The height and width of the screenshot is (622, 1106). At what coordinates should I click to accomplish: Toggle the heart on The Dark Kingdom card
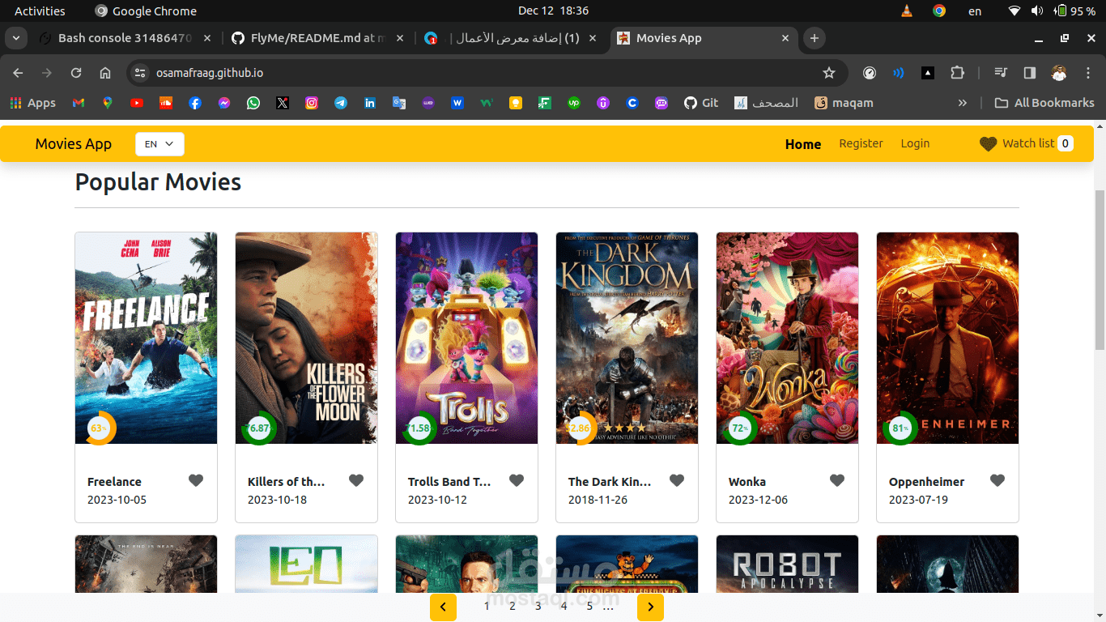(x=677, y=480)
